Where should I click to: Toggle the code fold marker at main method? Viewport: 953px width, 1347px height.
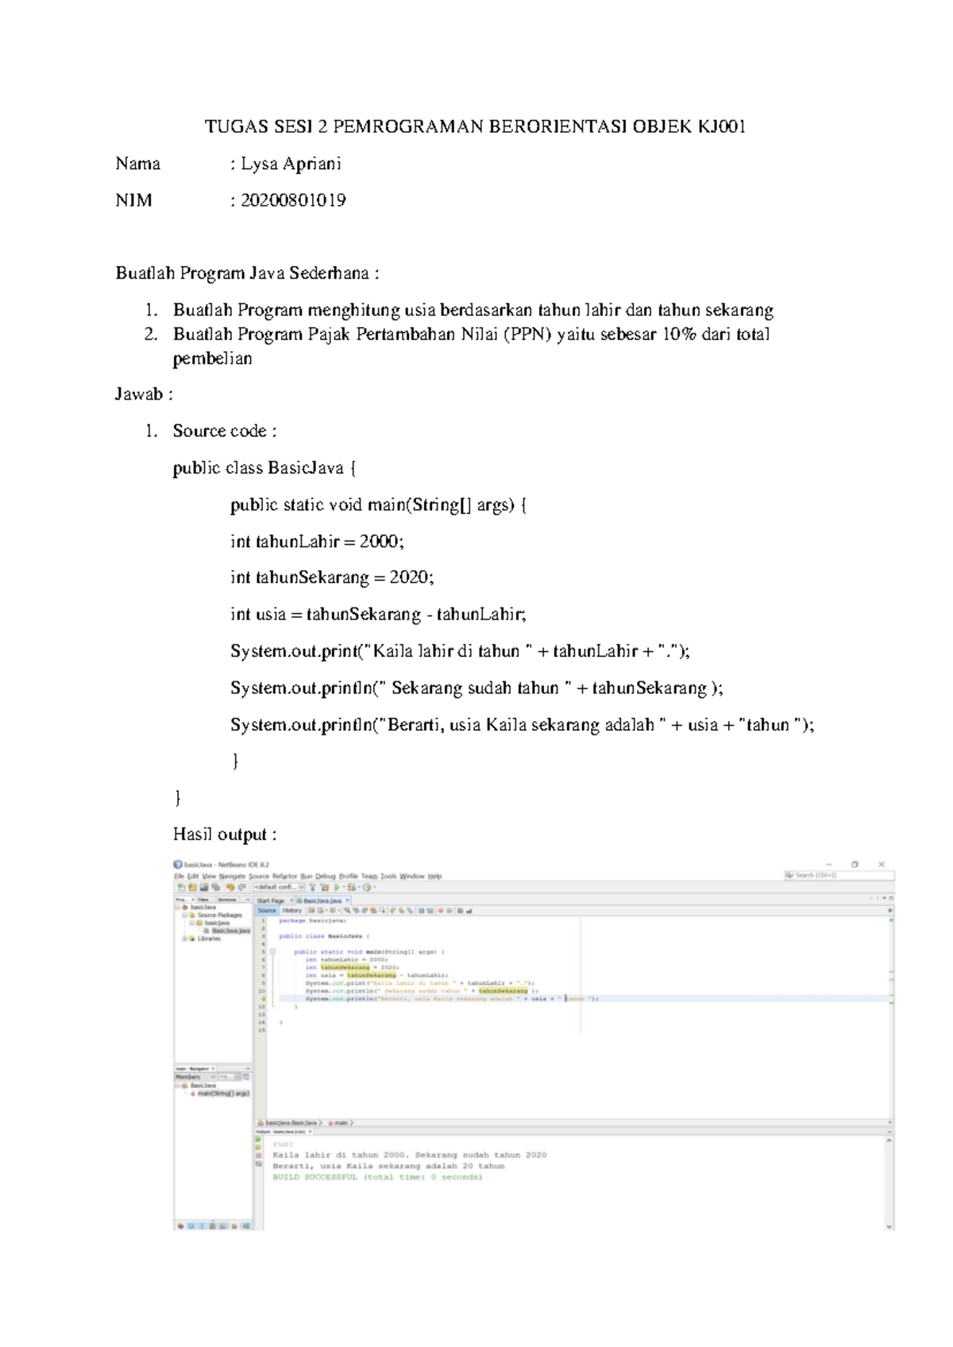272,951
